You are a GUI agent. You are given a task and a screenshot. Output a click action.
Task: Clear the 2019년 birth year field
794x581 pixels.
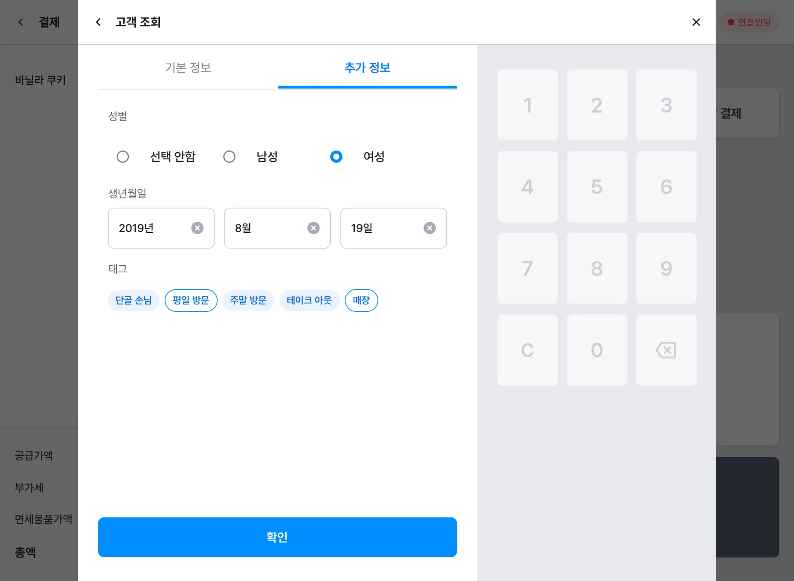[197, 228]
